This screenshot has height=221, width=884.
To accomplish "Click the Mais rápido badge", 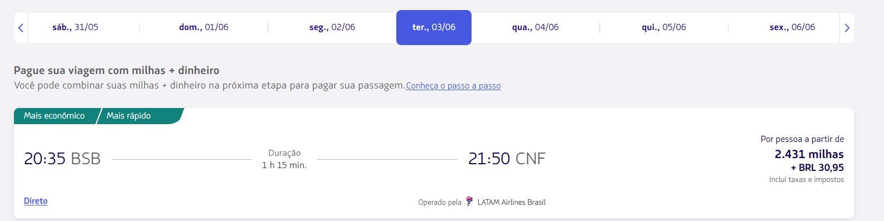I will (x=129, y=116).
